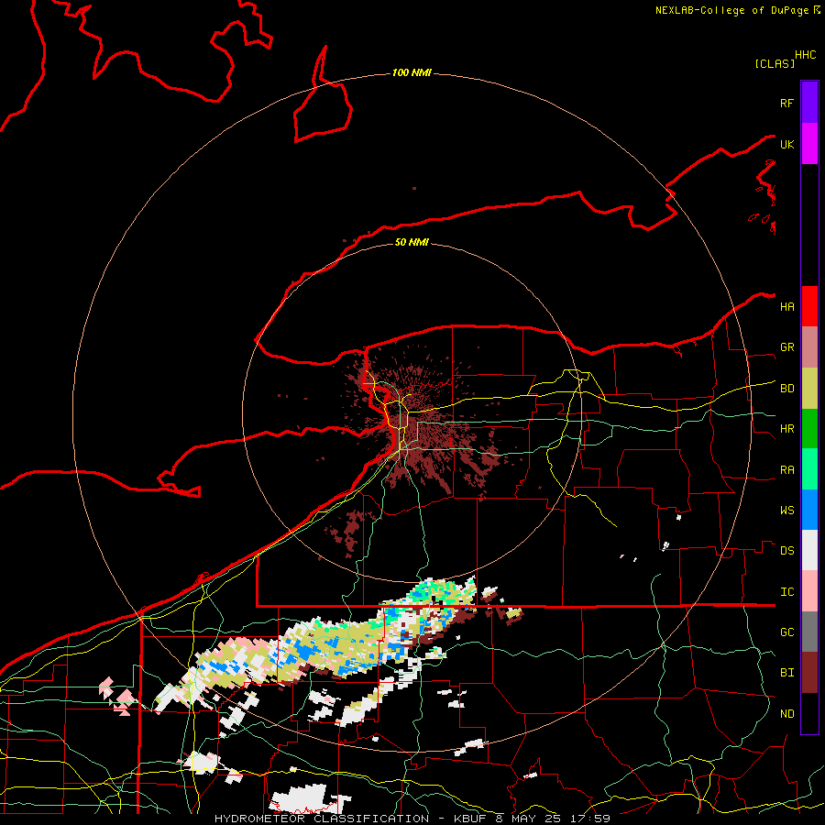825x825 pixels.
Task: Click the RF legend label
Action: tap(786, 103)
